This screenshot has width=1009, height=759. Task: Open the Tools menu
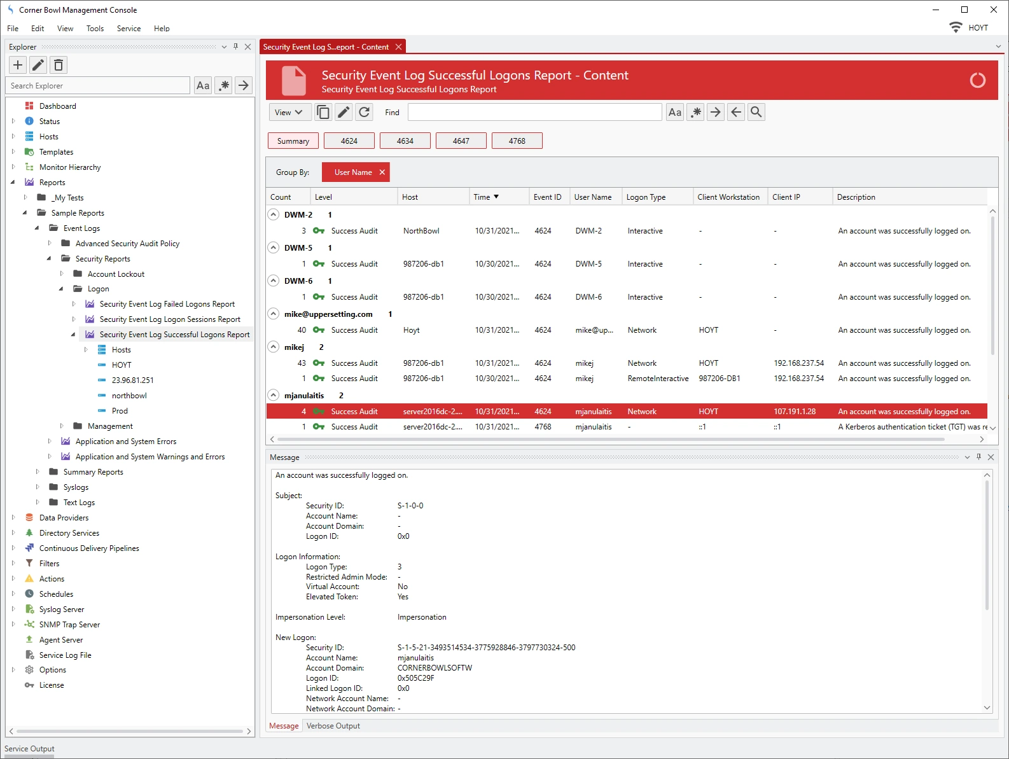95,29
